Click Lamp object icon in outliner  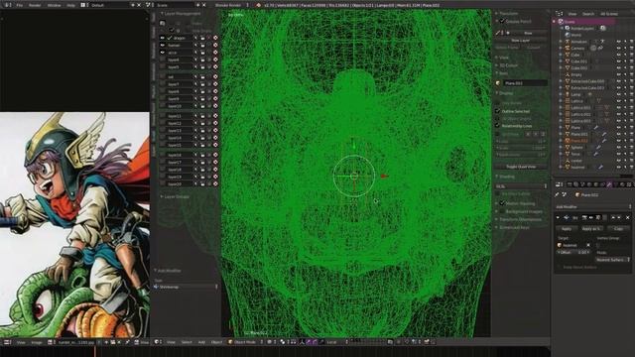pos(568,94)
